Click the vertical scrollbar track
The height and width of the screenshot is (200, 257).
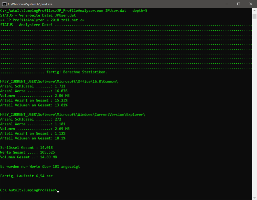(254, 100)
